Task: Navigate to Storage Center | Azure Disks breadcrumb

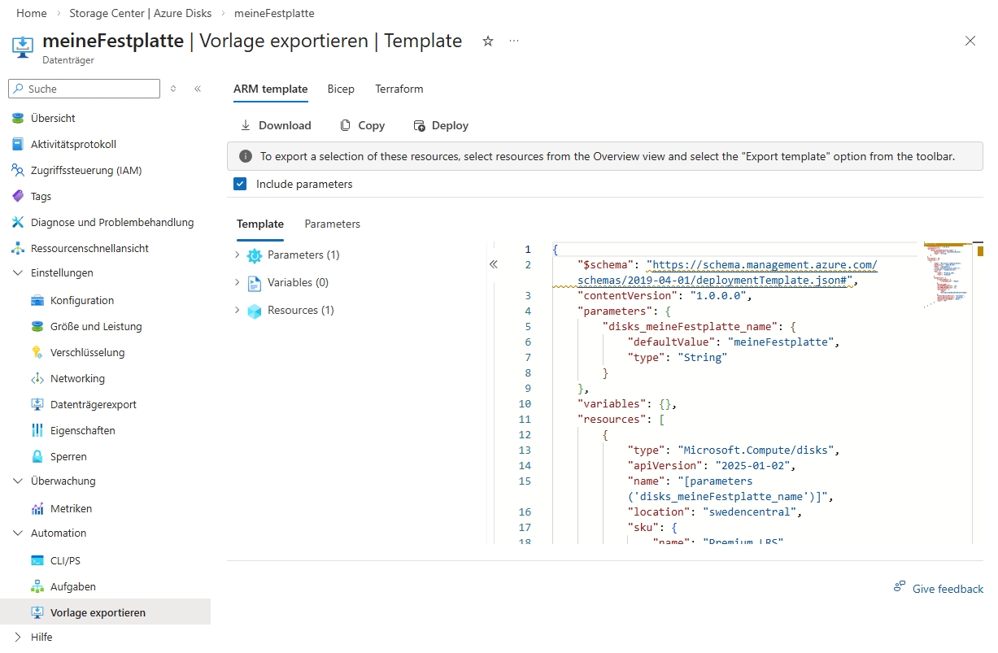Action: pos(140,13)
